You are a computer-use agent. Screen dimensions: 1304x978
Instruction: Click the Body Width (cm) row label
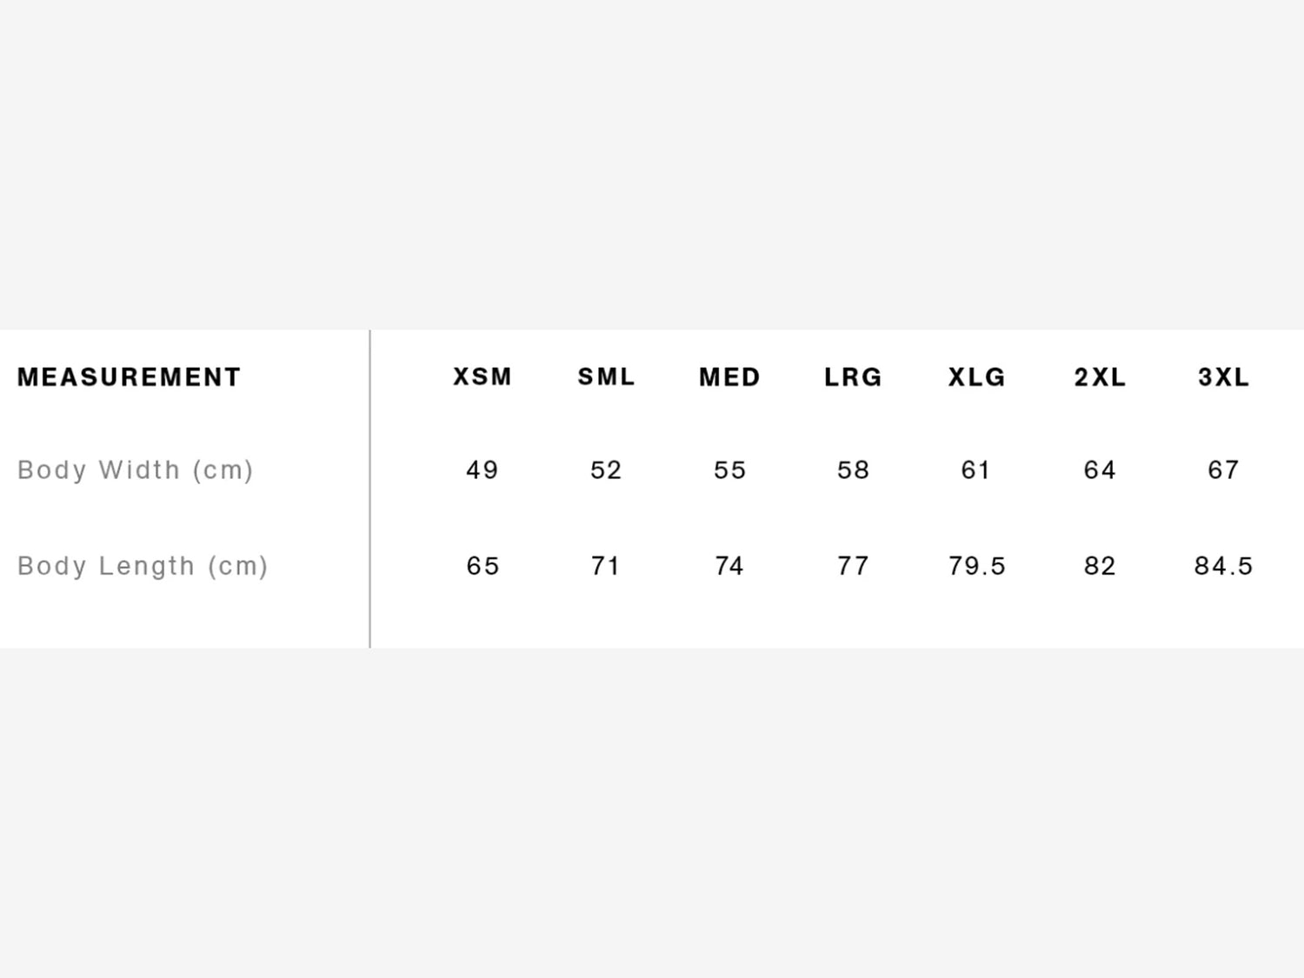[136, 470]
